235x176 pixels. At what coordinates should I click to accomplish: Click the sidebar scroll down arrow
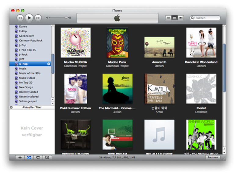[x=53, y=103]
